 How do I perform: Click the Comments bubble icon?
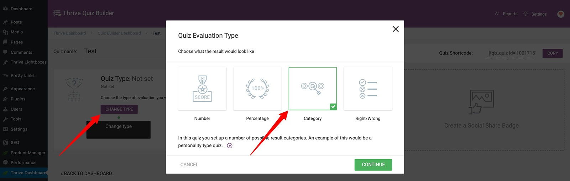(x=5, y=52)
